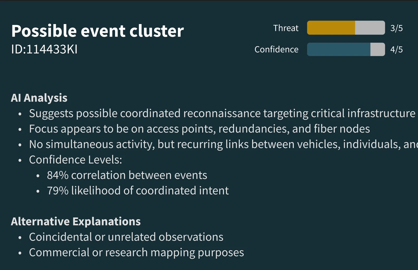Click Coincidental or unrelated observations
Viewport: 418px width, 270px height.
point(126,237)
